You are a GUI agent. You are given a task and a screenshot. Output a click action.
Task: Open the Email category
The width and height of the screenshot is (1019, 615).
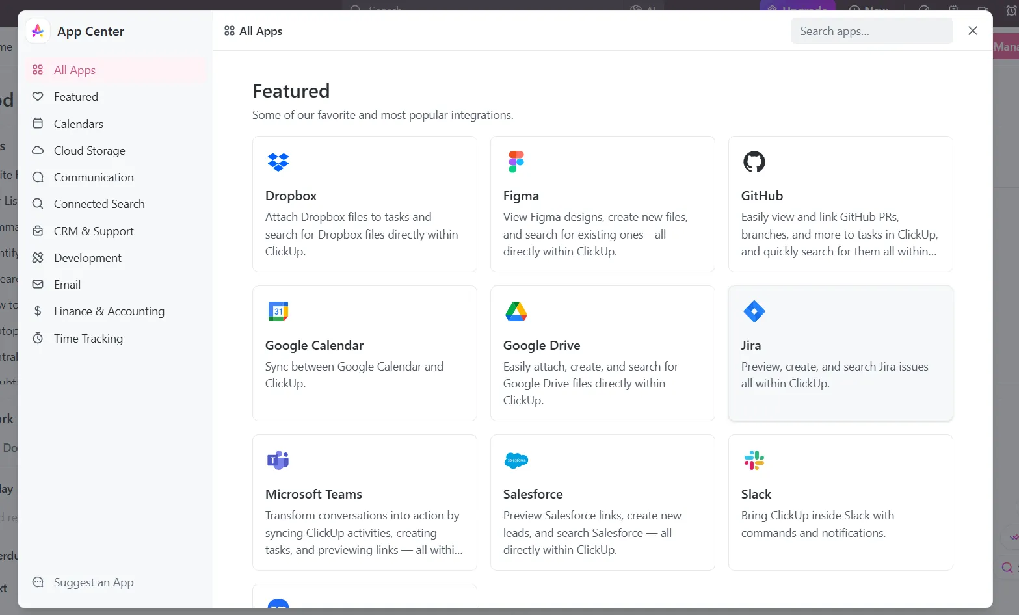[x=116, y=284]
